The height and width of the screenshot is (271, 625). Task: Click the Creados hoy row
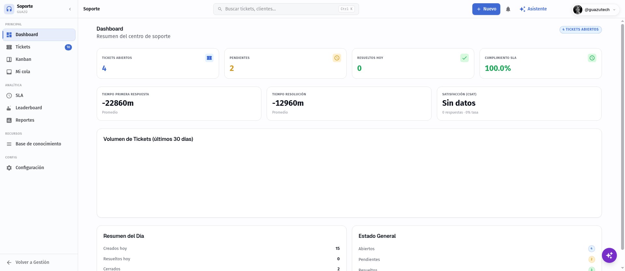coord(221,249)
